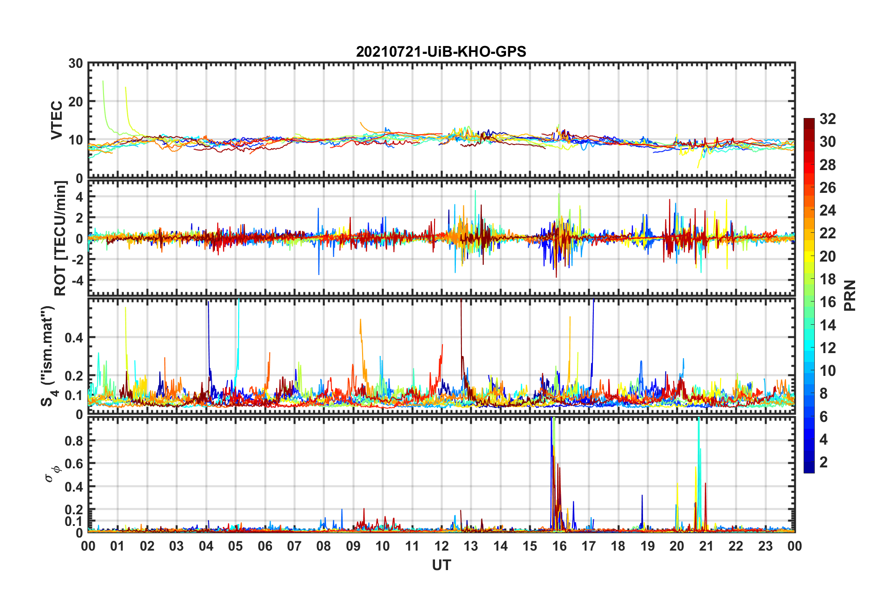The width and height of the screenshot is (883, 591).
Task: Select the sigma-phi axis tick label 0.8
Action: 74,440
